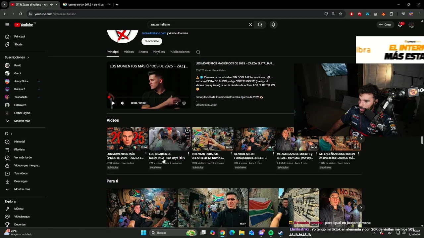
Task: Clear the search box text
Action: click(x=250, y=24)
